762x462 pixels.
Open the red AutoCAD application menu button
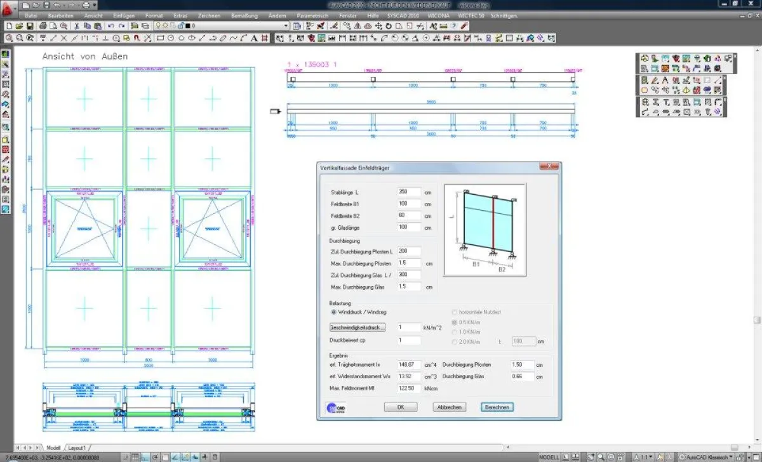pos(8,6)
